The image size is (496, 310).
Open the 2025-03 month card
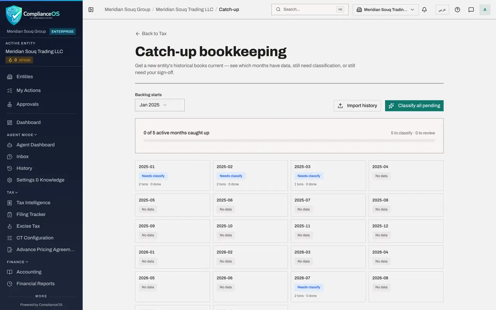328,176
